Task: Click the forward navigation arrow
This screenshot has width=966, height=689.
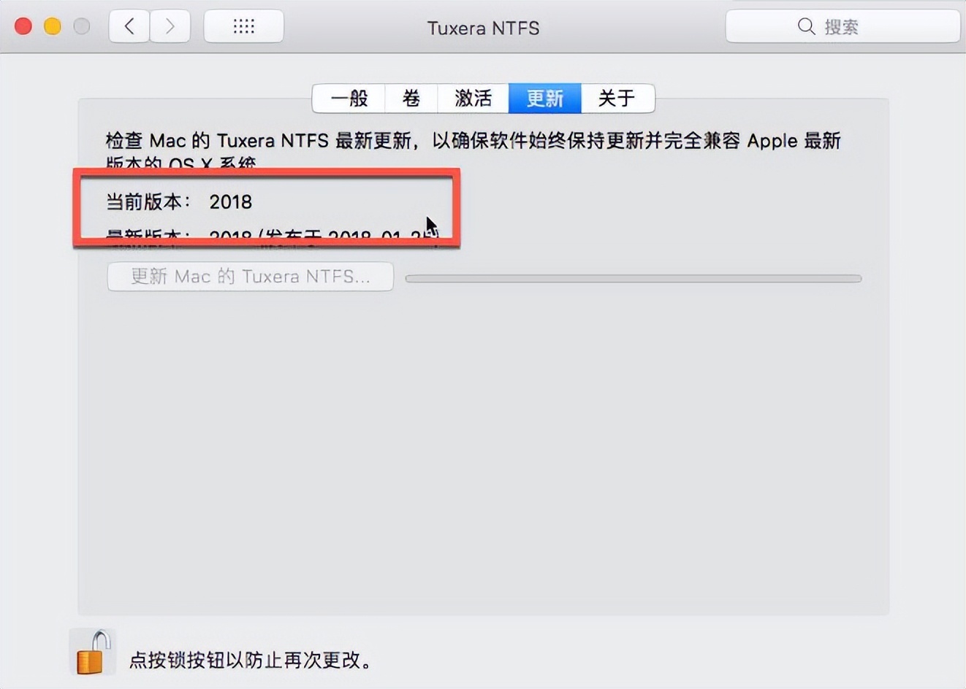Action: [170, 27]
